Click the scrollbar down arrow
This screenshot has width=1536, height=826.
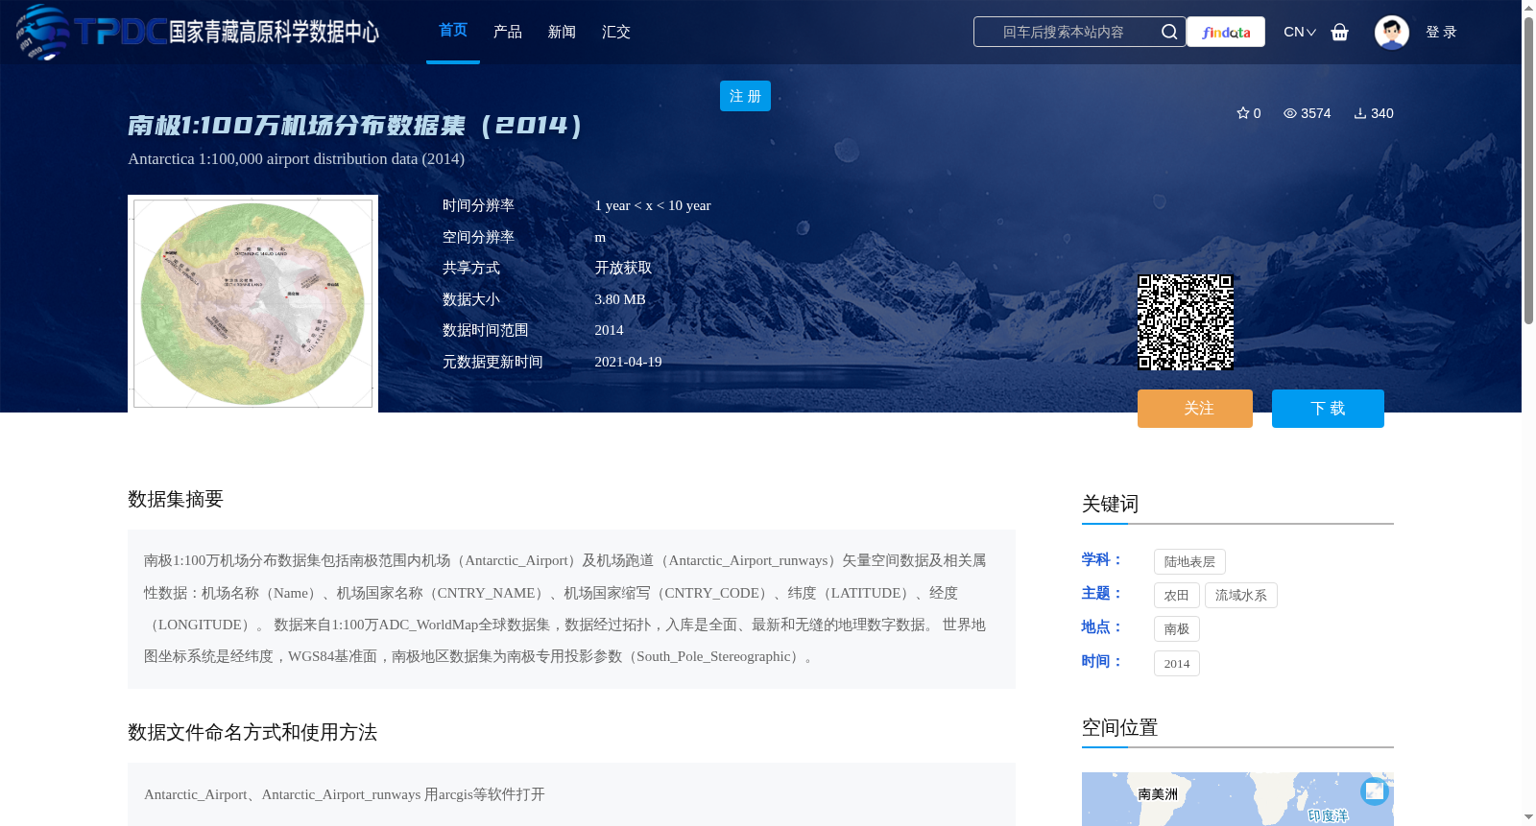click(1528, 817)
